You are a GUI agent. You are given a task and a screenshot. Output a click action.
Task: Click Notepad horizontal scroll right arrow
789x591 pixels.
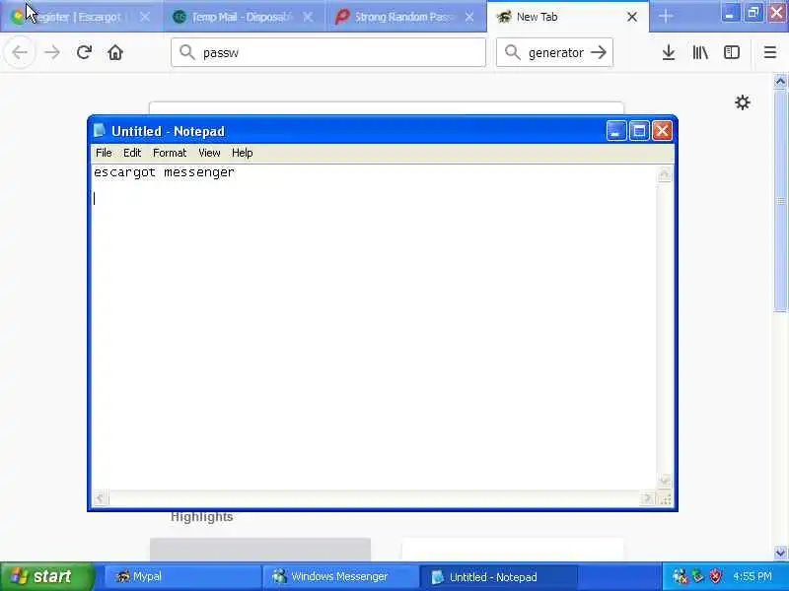(647, 498)
